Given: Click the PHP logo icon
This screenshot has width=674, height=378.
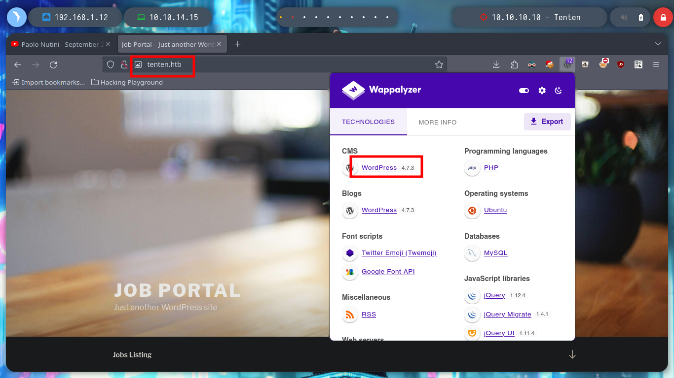Looking at the screenshot, I should [x=472, y=168].
